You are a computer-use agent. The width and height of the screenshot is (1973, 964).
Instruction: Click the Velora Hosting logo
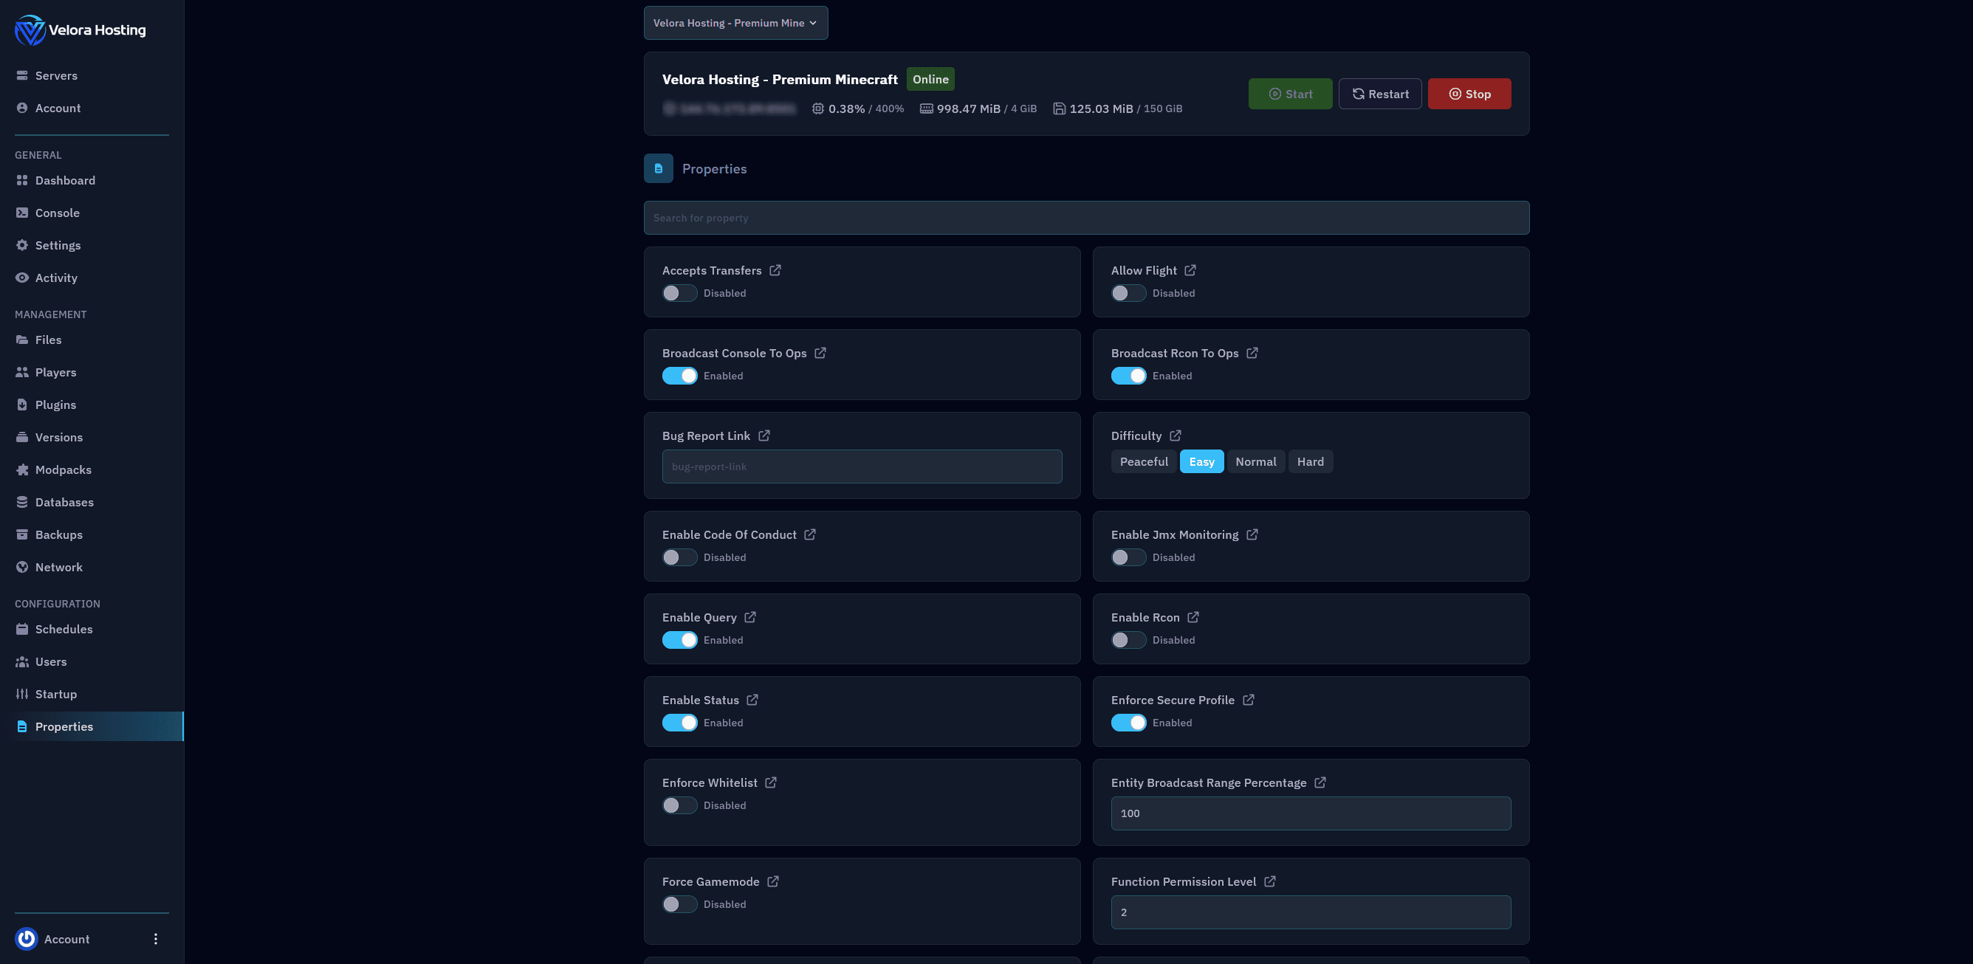80,30
